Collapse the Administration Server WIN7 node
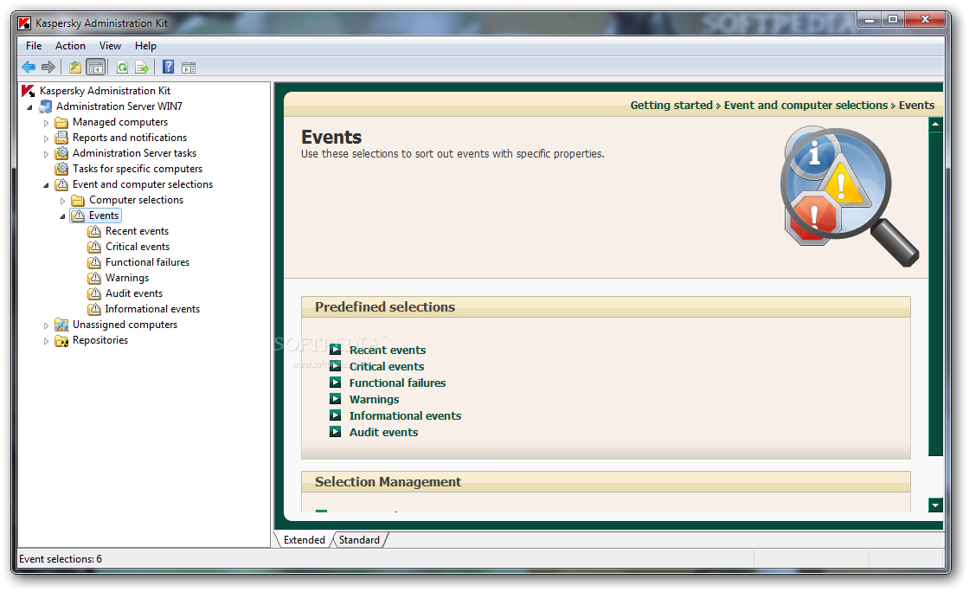969x592 pixels. pyautogui.click(x=29, y=107)
